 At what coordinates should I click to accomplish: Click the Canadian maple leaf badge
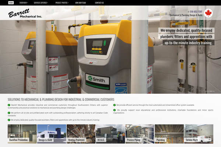208,13
